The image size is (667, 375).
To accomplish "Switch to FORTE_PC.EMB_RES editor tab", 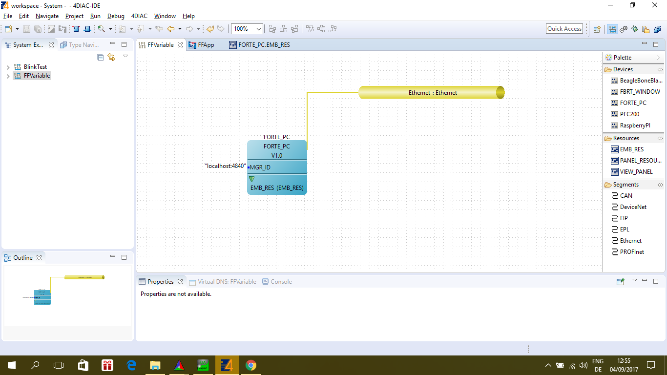I will click(259, 45).
